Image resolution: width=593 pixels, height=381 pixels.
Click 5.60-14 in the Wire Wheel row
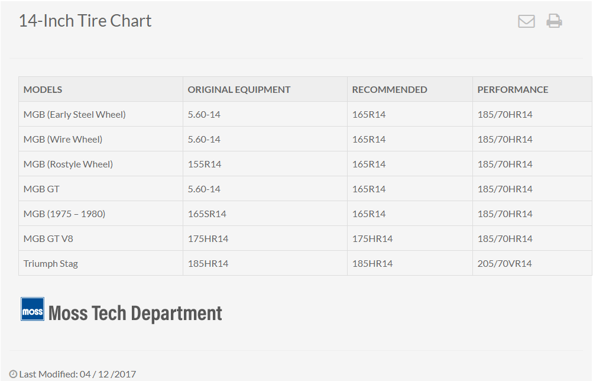pyautogui.click(x=204, y=139)
